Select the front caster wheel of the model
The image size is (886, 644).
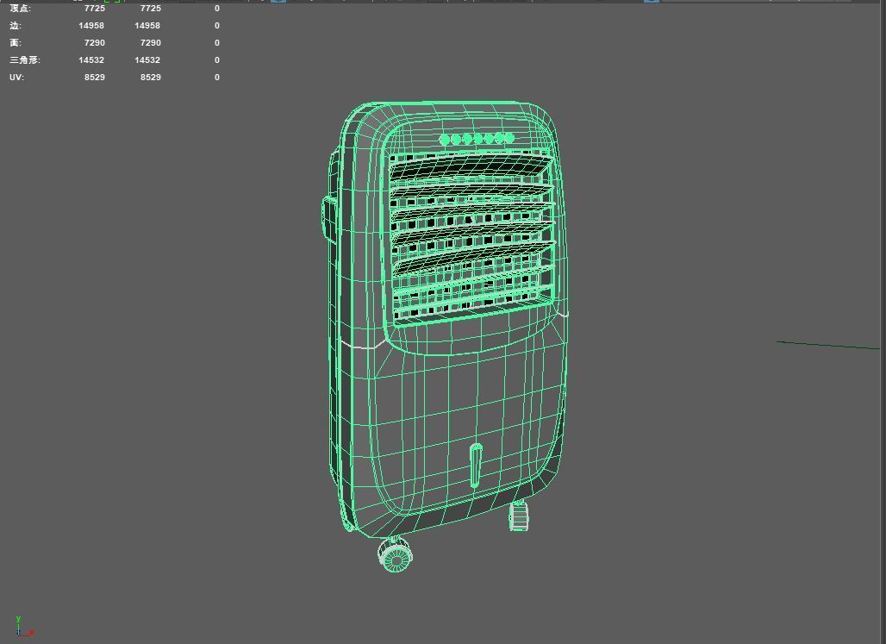point(395,554)
